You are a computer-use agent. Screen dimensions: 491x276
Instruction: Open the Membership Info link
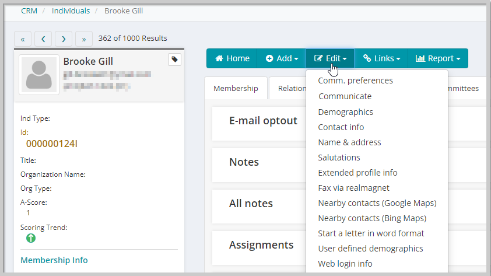(54, 260)
